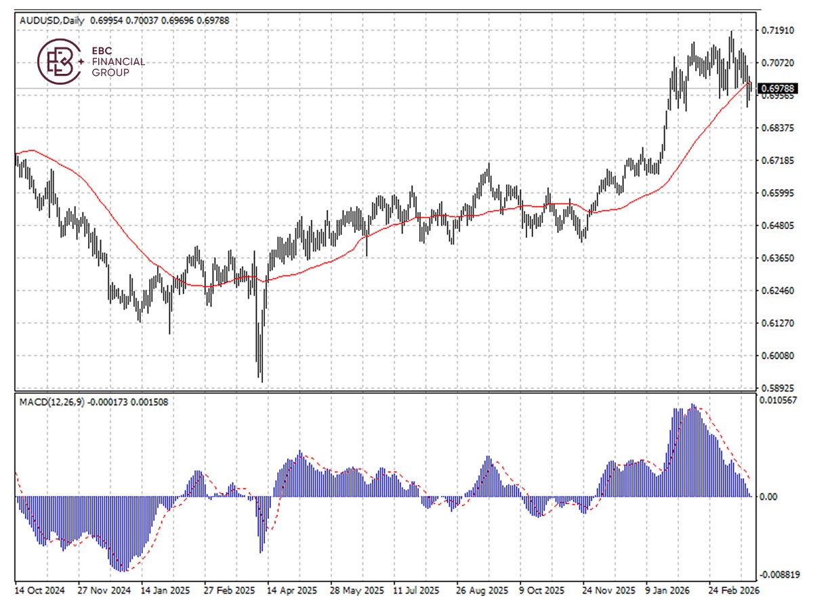
Task: Select the 26 Aug 2025 date label
Action: (x=482, y=589)
